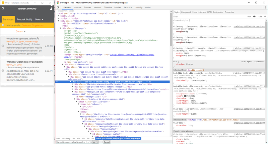The height and width of the screenshot is (144, 268).
Task: Open the Audits tab
Action: (148, 7)
